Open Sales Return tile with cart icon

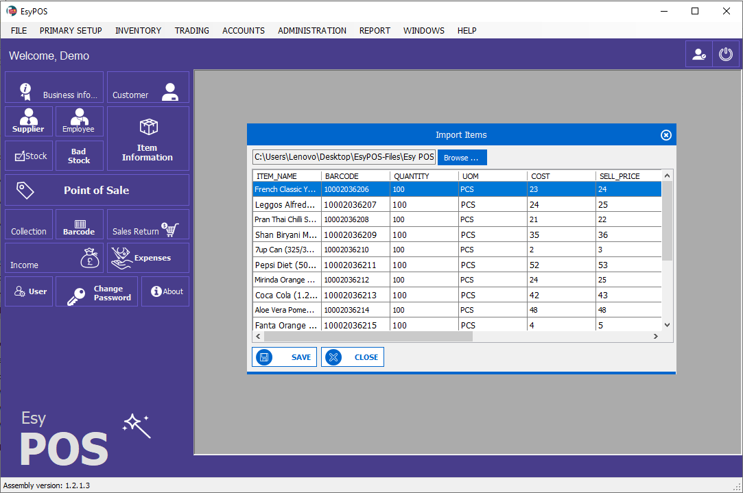(x=148, y=224)
